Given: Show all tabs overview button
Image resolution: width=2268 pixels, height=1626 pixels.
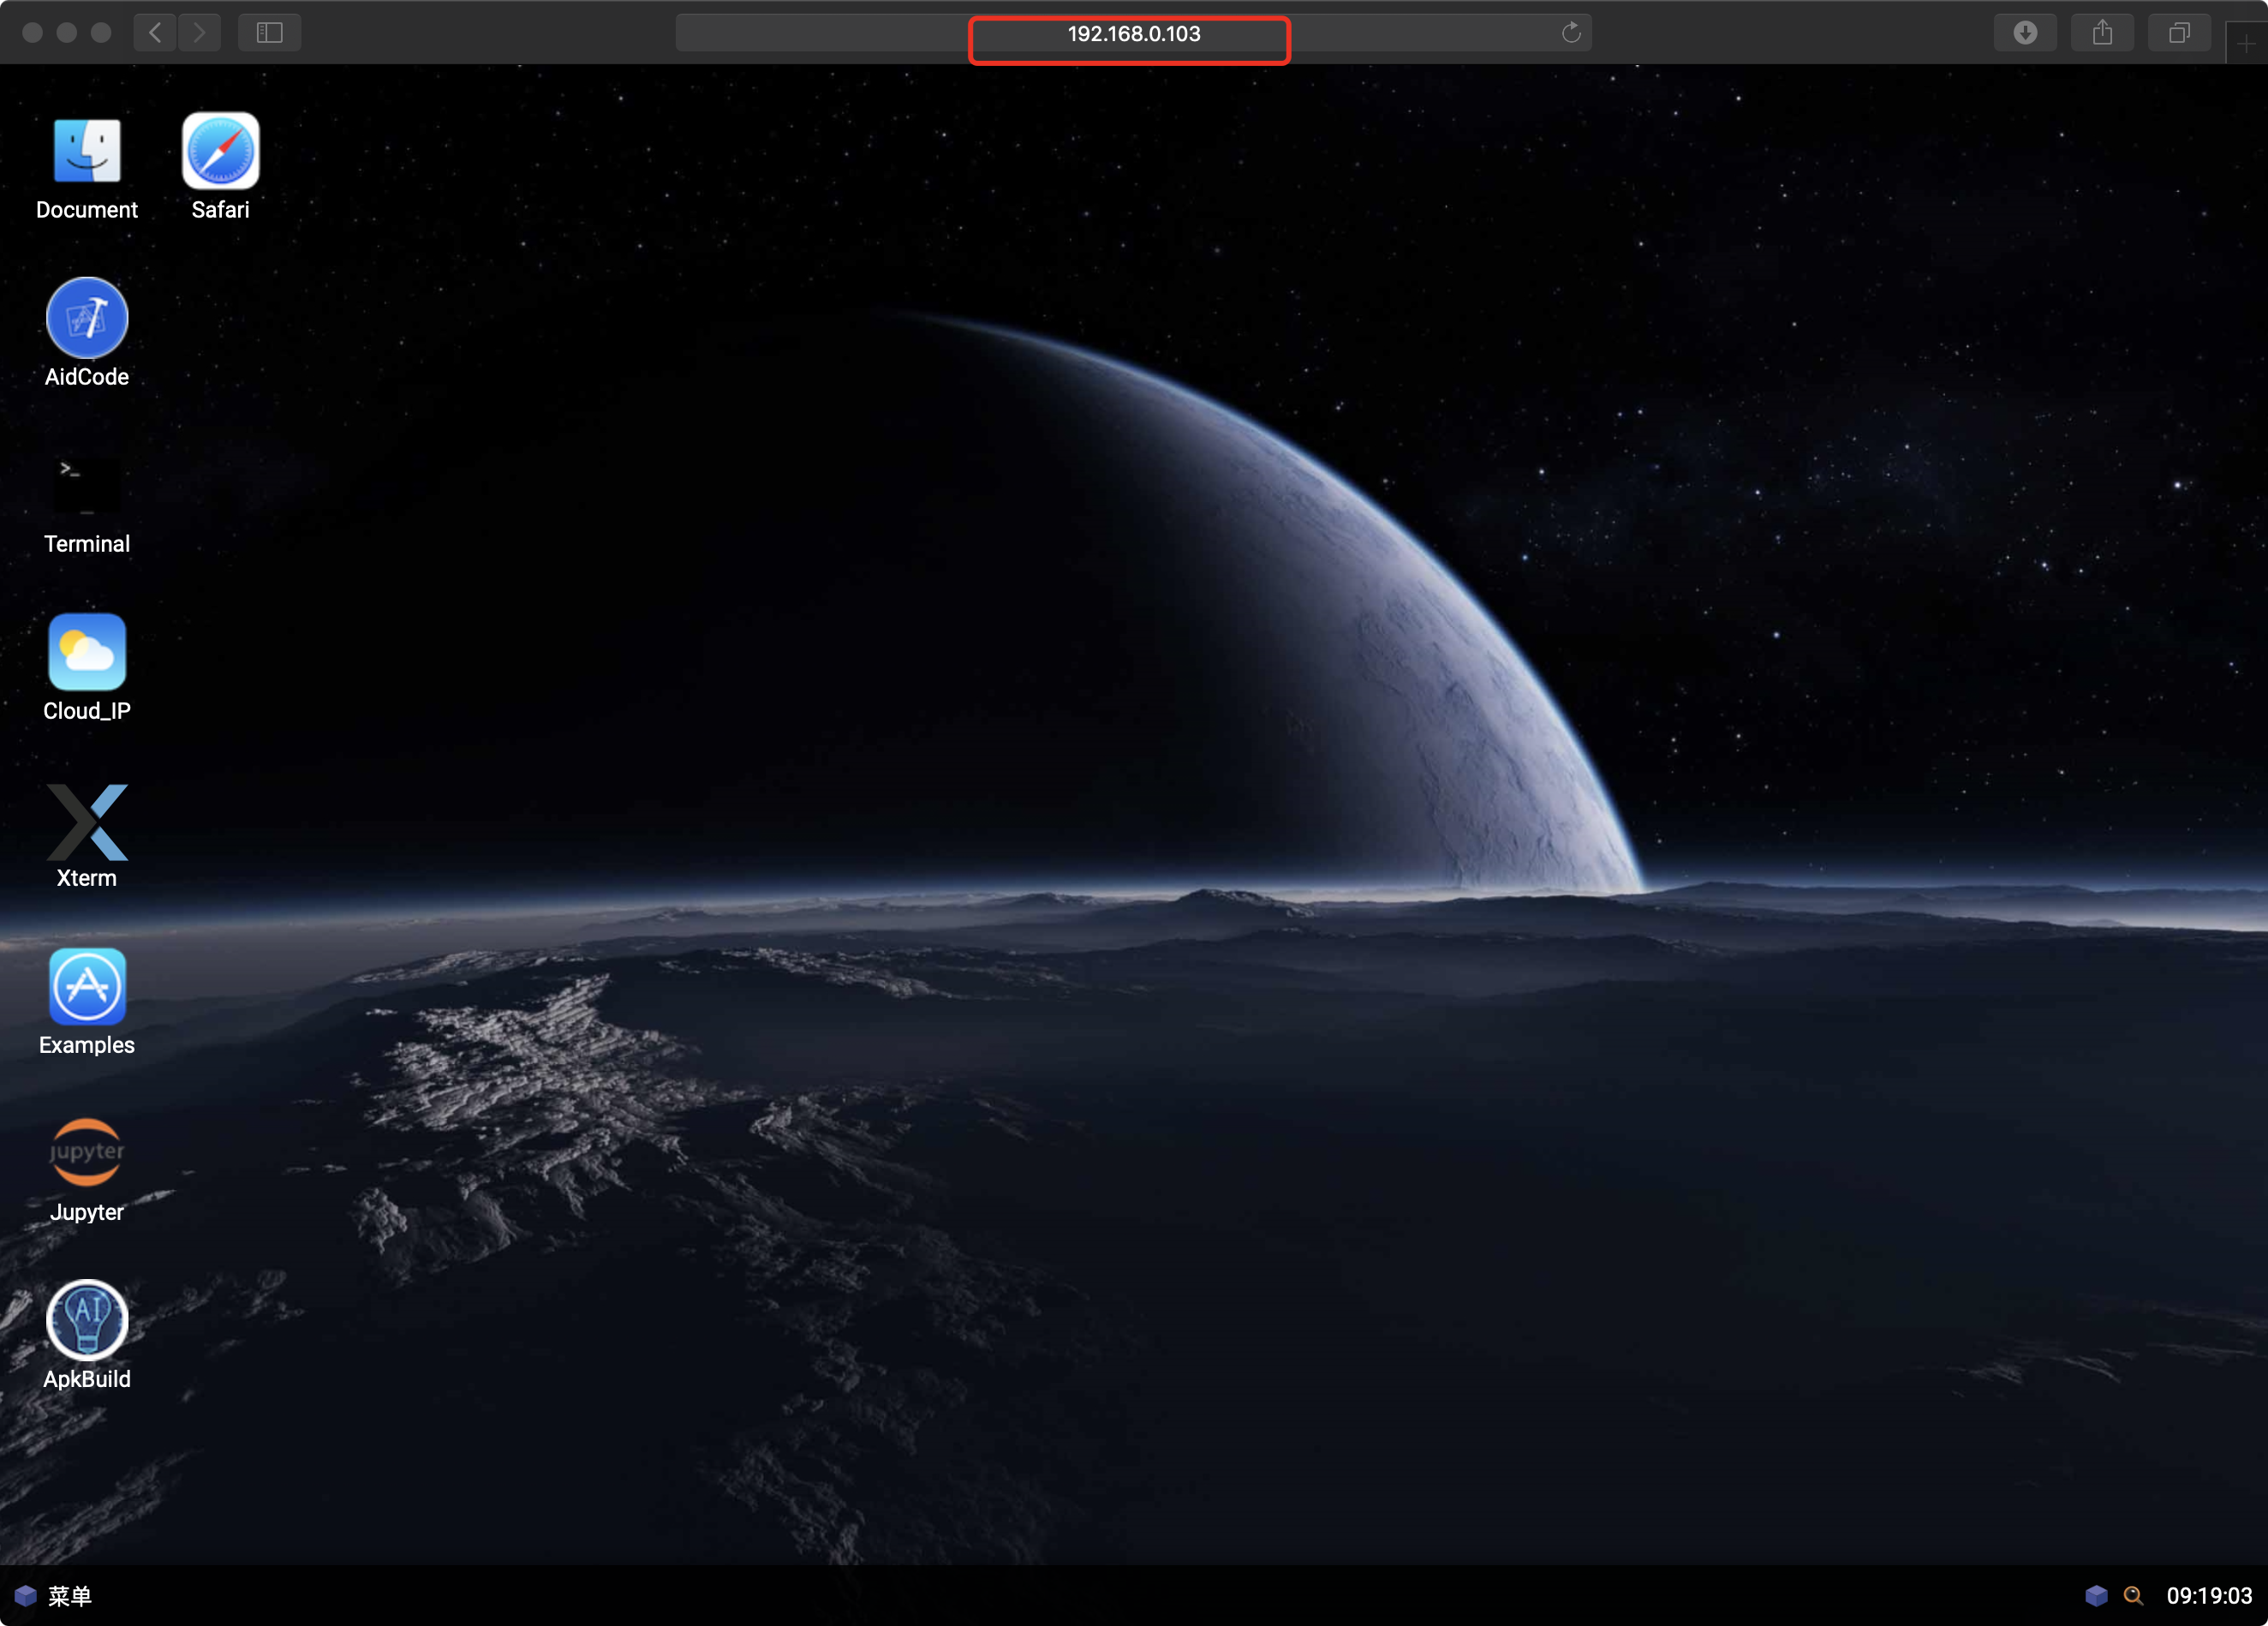Looking at the screenshot, I should (2180, 33).
